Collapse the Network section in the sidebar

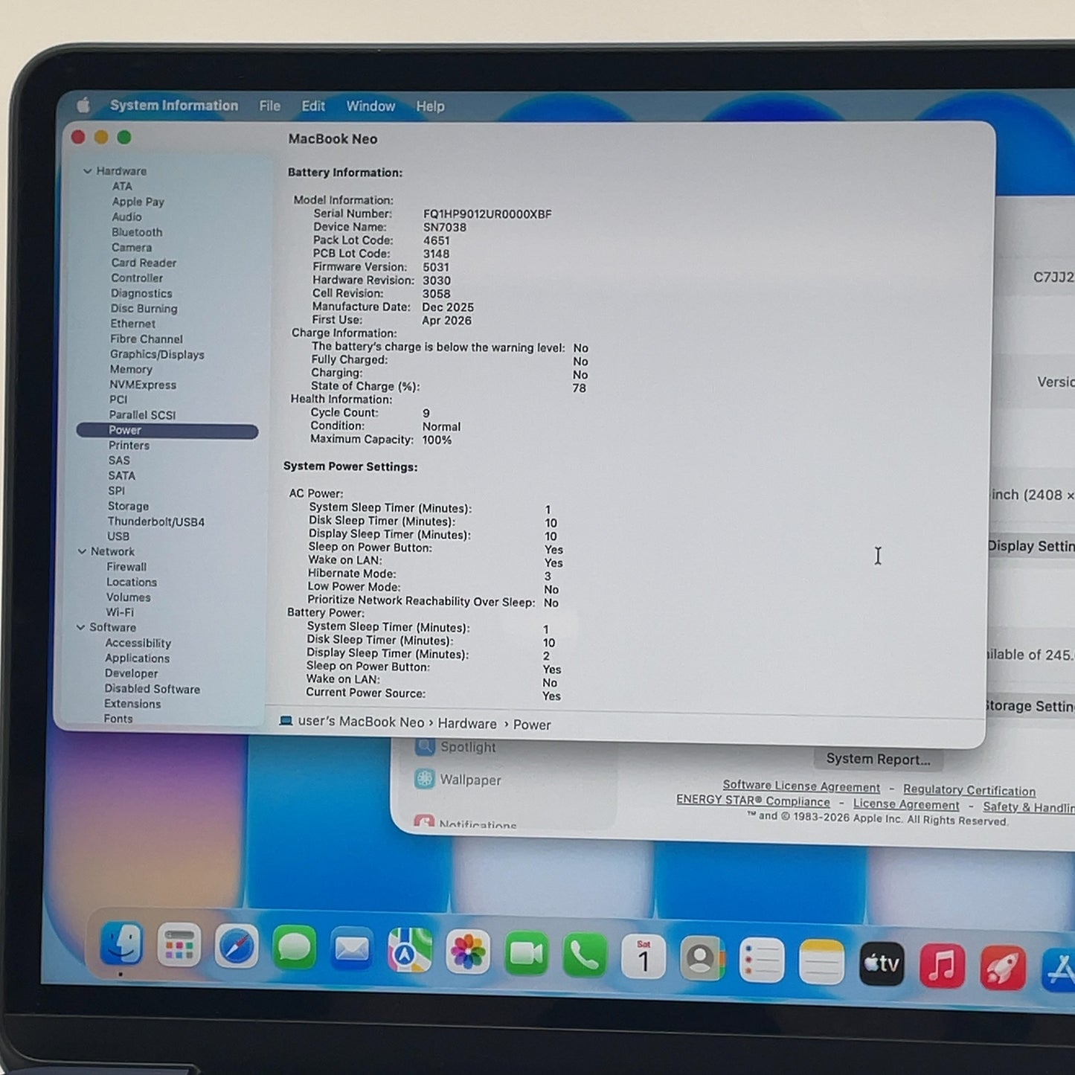point(82,551)
